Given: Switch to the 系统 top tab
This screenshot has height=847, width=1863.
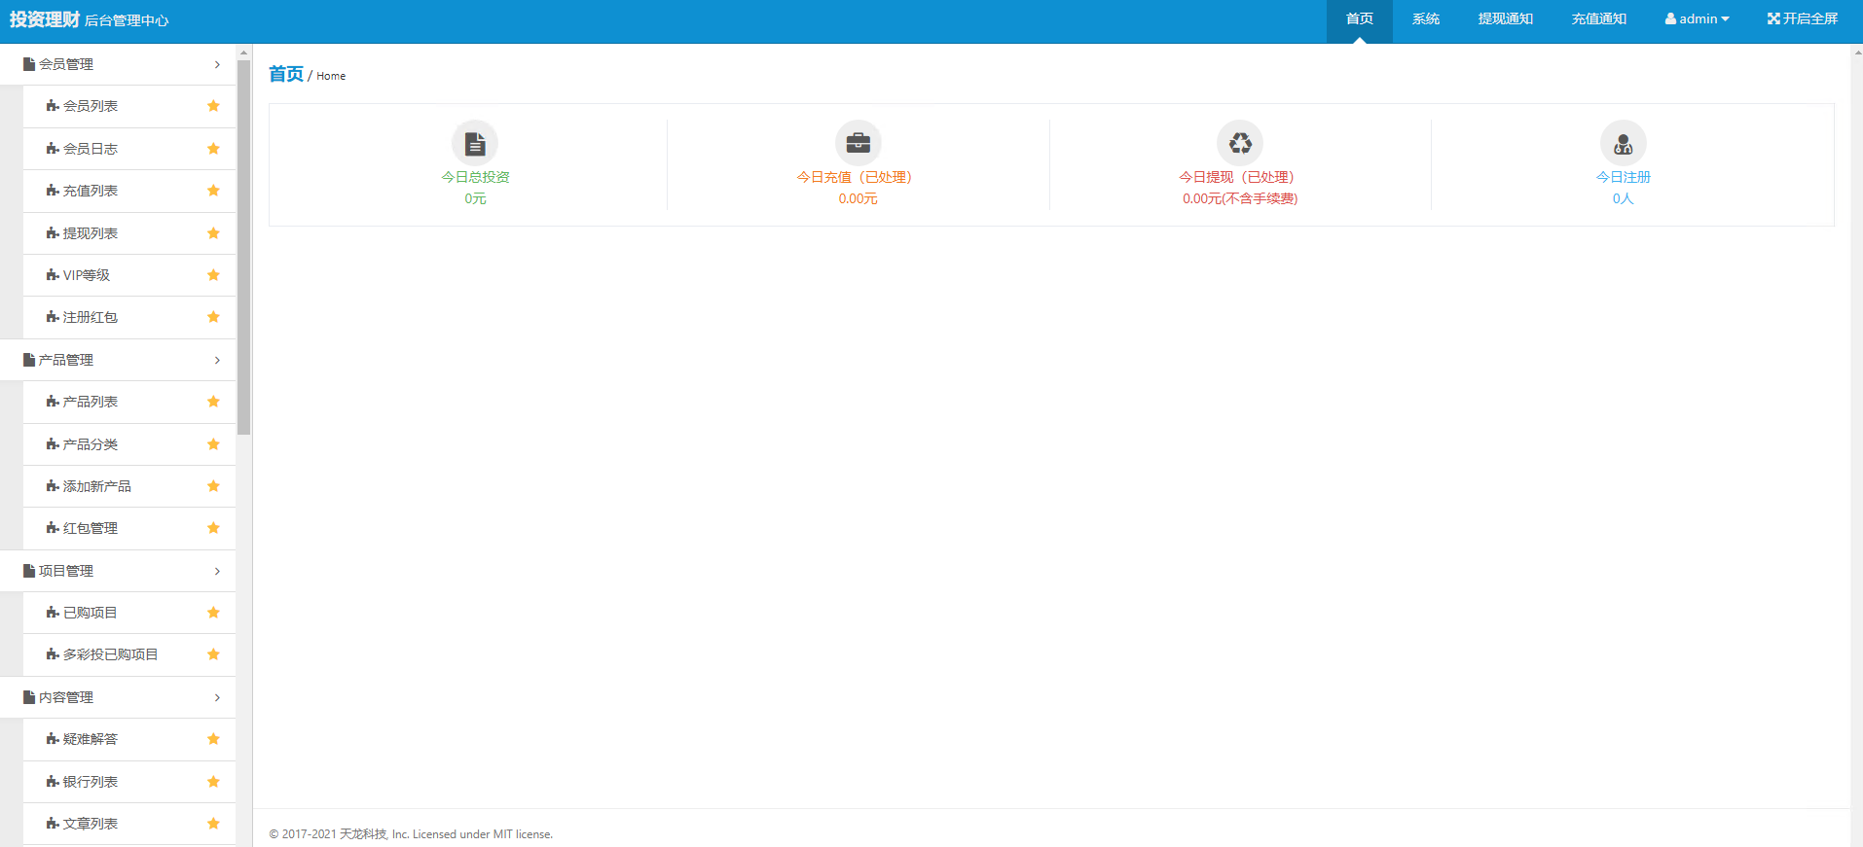Looking at the screenshot, I should point(1425,19).
